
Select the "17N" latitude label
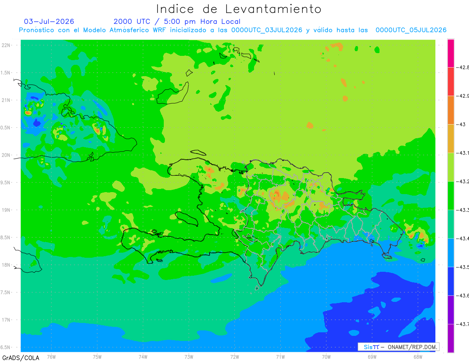coord(6,320)
